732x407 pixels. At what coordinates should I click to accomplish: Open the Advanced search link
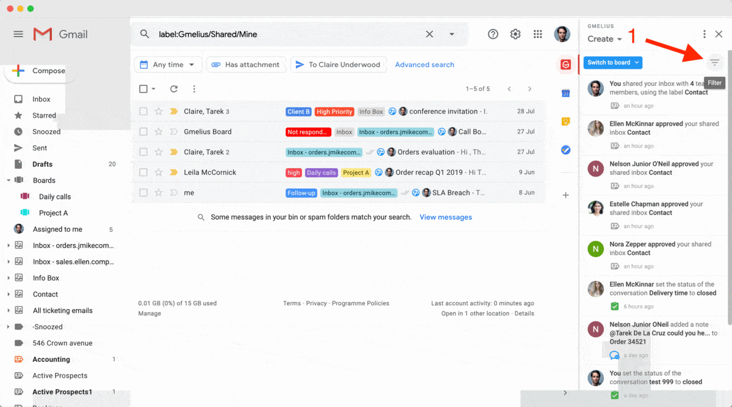(x=425, y=65)
